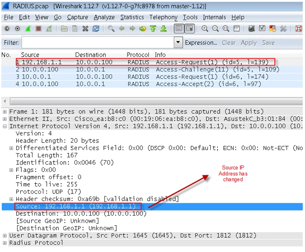Open the capture options icon in toolbar
This screenshot has width=305, height=252.
click(18, 29)
